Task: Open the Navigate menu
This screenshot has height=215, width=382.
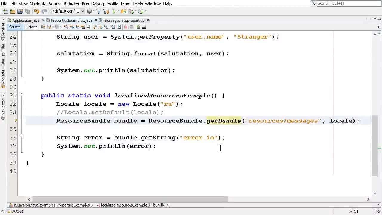Action: (x=38, y=4)
